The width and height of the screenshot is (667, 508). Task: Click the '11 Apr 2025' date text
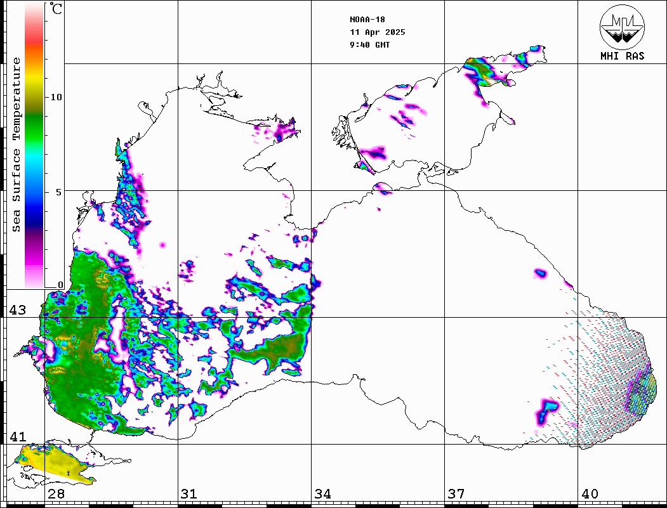[378, 32]
